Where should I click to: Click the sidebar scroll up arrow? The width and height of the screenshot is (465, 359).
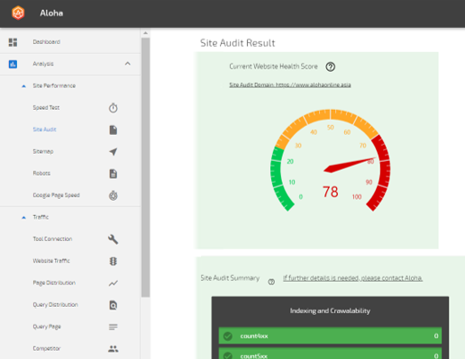point(145,33)
